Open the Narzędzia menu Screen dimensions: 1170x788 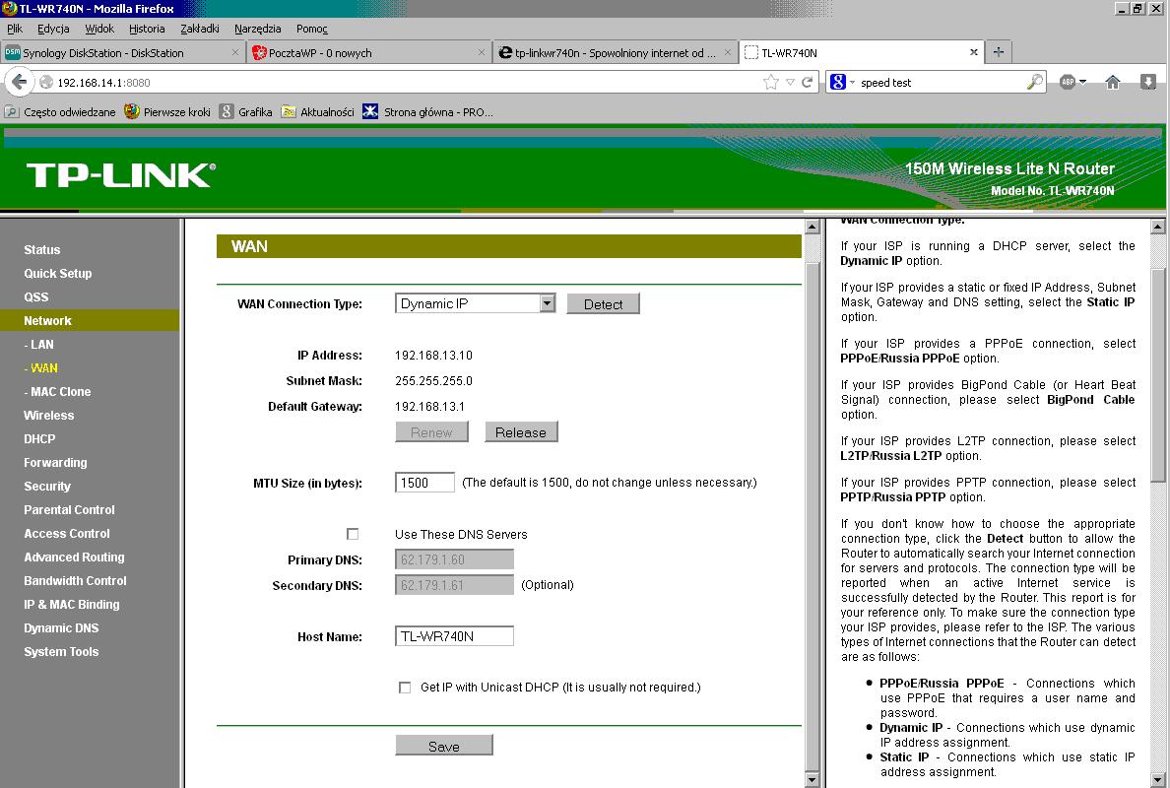pos(257,29)
